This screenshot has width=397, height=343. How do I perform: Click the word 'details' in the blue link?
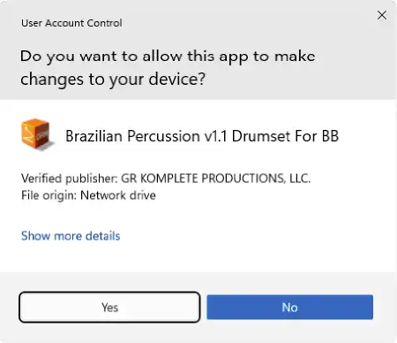[102, 236]
